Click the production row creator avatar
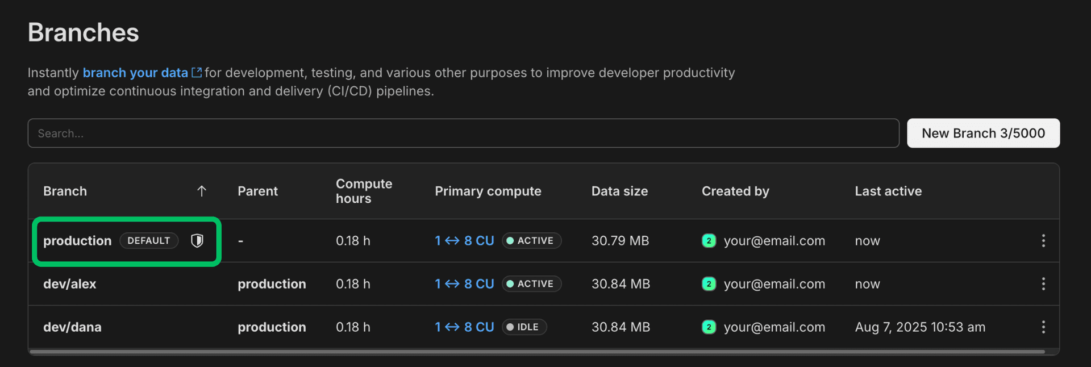This screenshot has height=367, width=1091. [709, 241]
